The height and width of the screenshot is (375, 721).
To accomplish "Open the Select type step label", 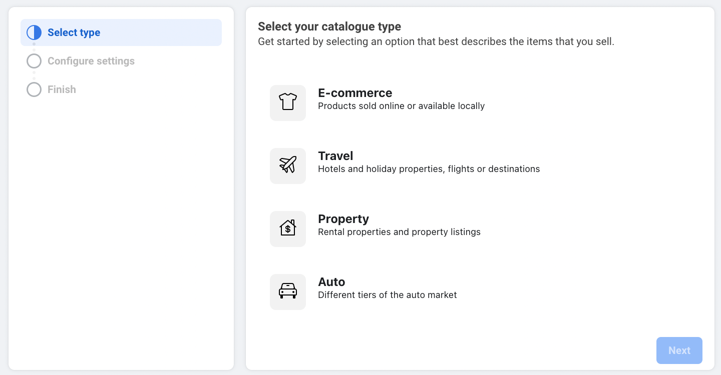I will point(74,32).
